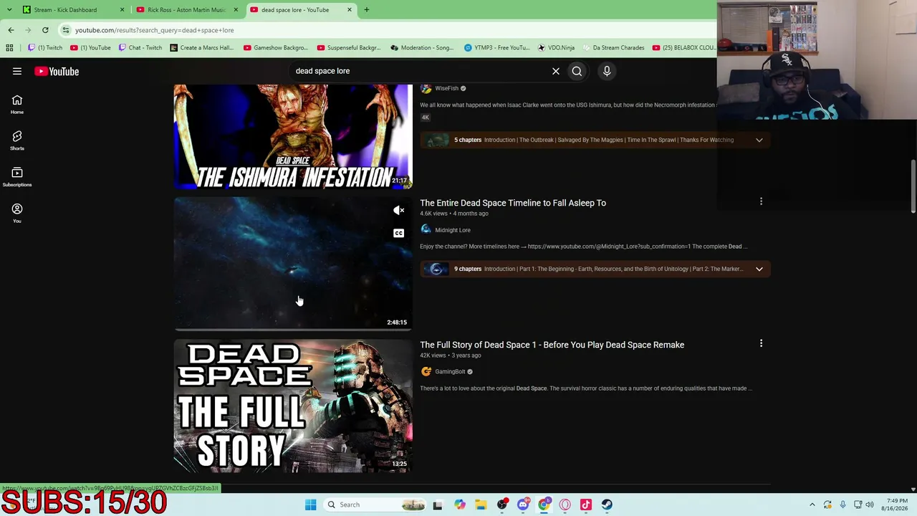The image size is (917, 516).
Task: Visit the GamingBolt channel name
Action: (x=450, y=371)
